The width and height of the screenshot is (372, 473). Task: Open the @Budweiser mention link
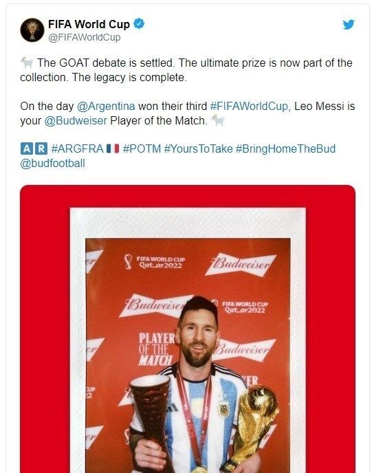76,121
